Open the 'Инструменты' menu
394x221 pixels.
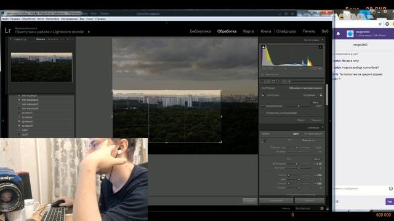pyautogui.click(x=70, y=19)
